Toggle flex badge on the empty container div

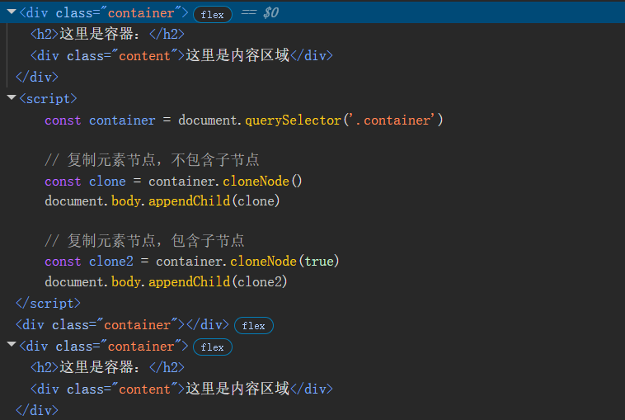[253, 326]
